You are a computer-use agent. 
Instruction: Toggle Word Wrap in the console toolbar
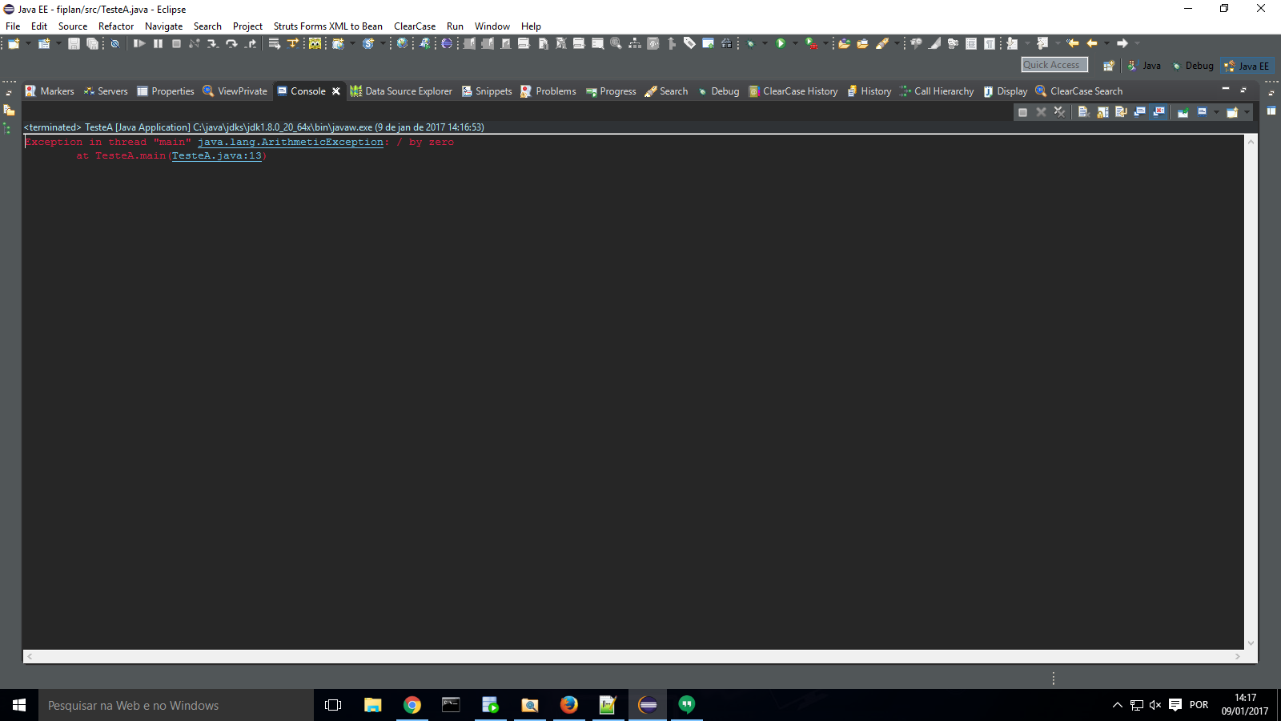click(x=1121, y=112)
